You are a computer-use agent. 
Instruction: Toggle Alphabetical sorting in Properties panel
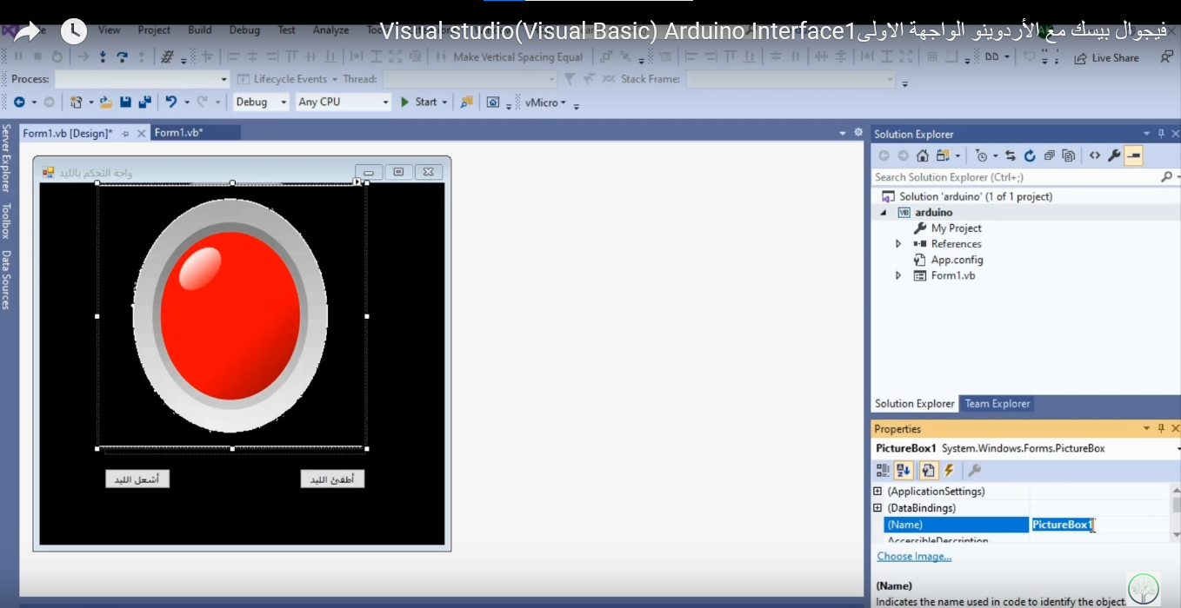(904, 470)
